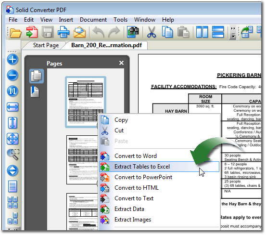Close the Pages panel

coord(121,63)
